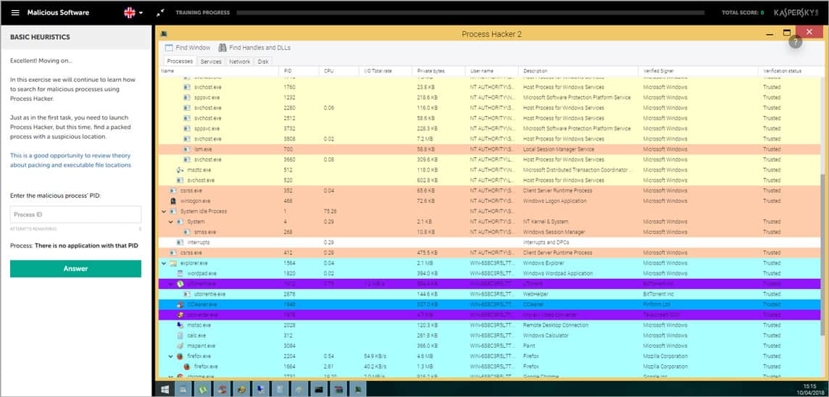829x397 pixels.
Task: Select the wordpad.exe process icon
Action: coord(181,274)
